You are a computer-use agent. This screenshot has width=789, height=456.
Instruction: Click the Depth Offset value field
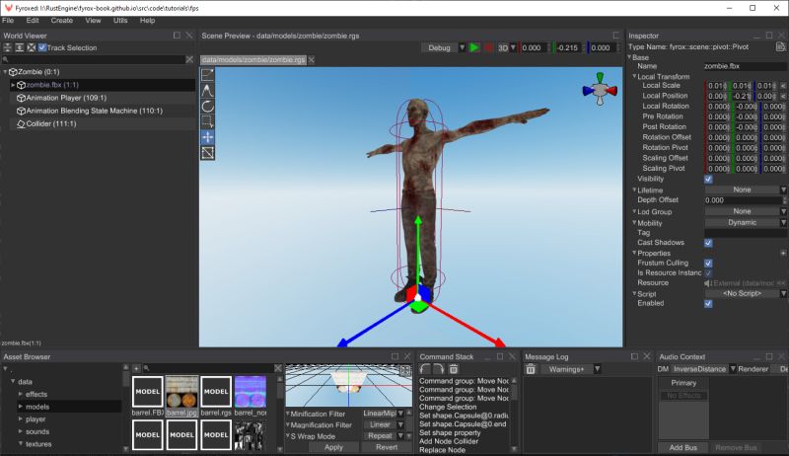[x=743, y=200]
